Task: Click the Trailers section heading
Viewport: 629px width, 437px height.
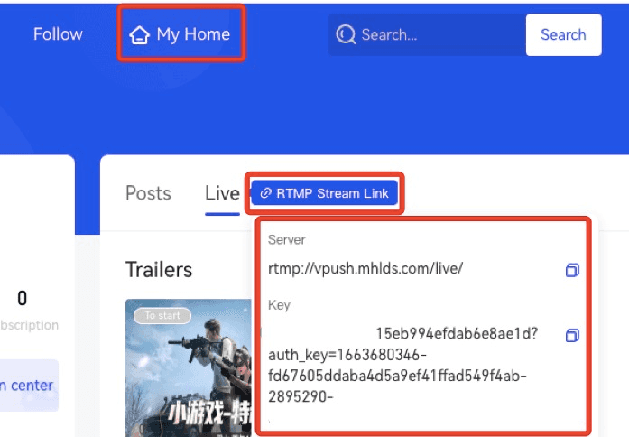Action: (x=159, y=270)
